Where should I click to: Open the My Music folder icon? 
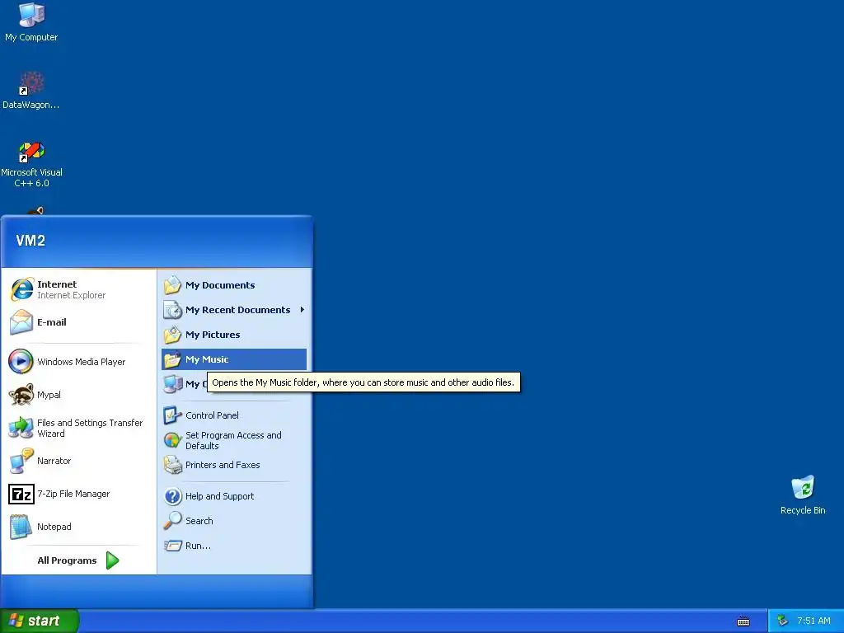pos(173,359)
